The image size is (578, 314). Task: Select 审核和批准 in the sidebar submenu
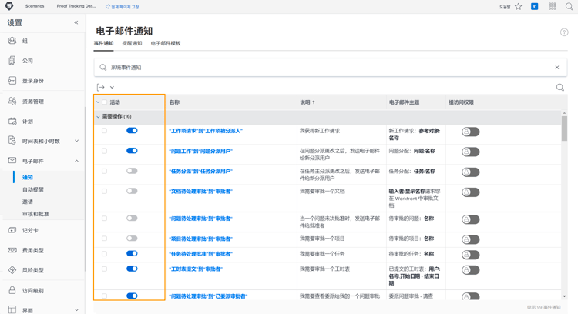(35, 214)
